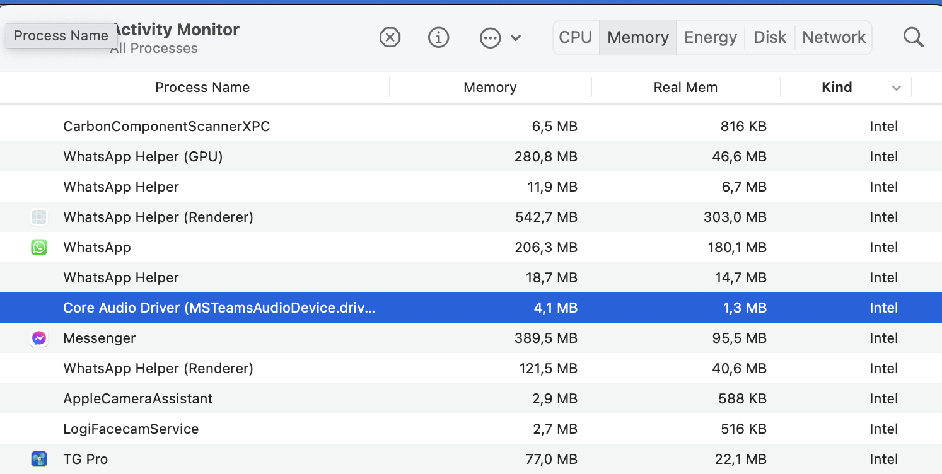Select the CarbonComponentScannerXPC process row
This screenshot has width=942, height=474.
(x=166, y=127)
